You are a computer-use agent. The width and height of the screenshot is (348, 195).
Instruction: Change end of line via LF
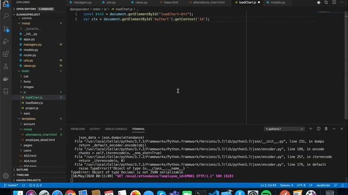pyautogui.click(x=310, y=185)
